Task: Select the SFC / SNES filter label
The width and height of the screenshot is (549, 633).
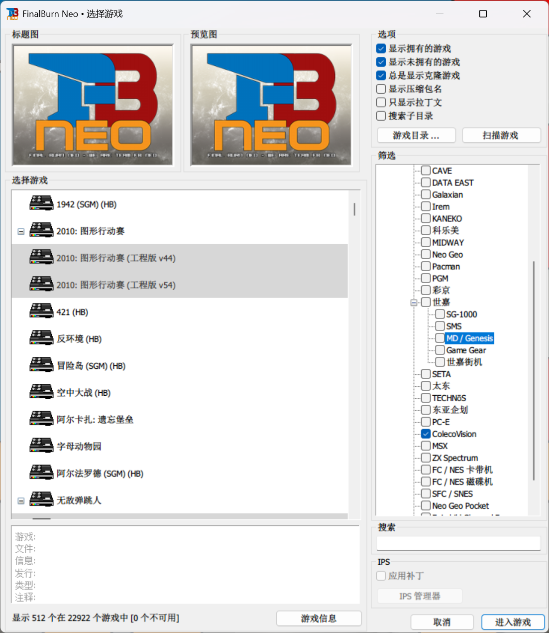Action: pos(452,493)
